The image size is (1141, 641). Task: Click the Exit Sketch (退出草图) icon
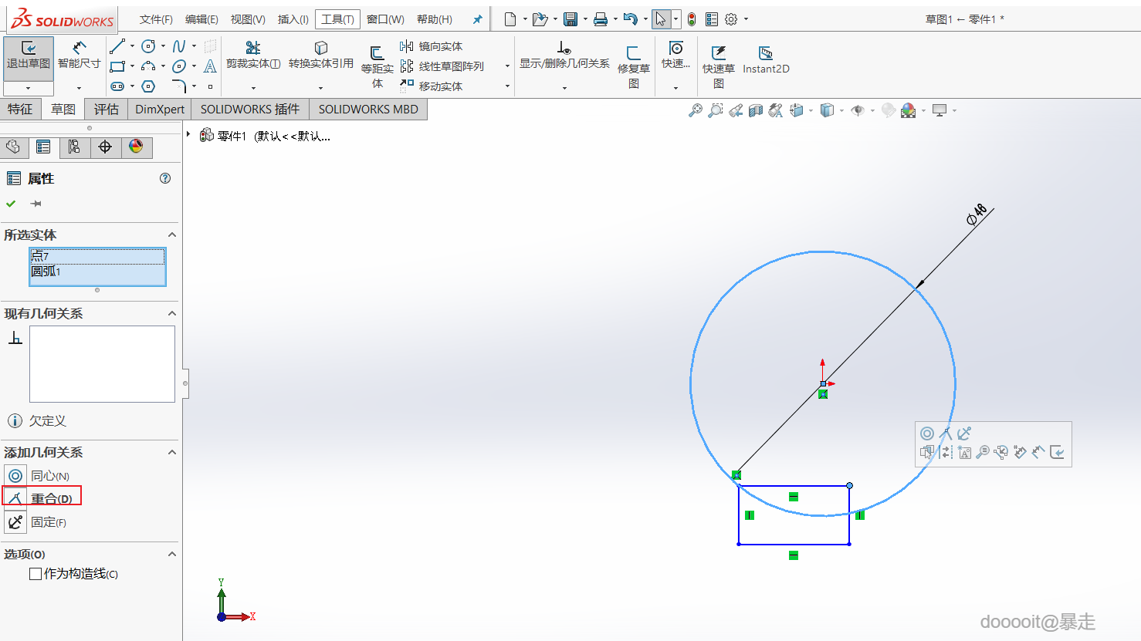pyautogui.click(x=29, y=55)
